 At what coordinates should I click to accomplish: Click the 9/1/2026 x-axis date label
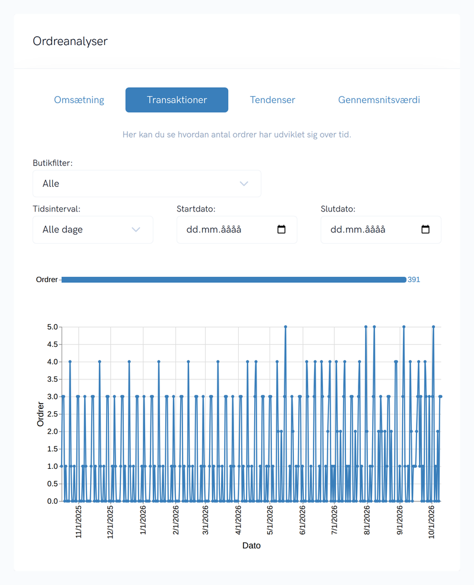pyautogui.click(x=400, y=520)
